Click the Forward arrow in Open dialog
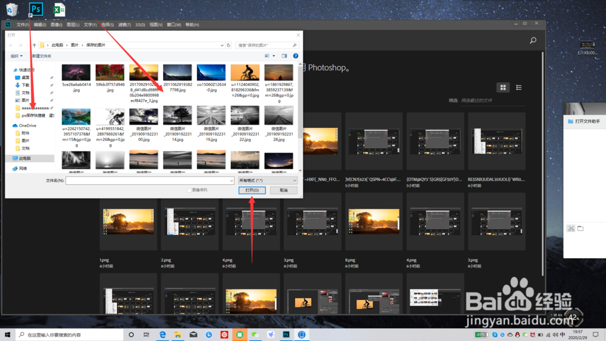Screen dimensions: 606x341 21,45
